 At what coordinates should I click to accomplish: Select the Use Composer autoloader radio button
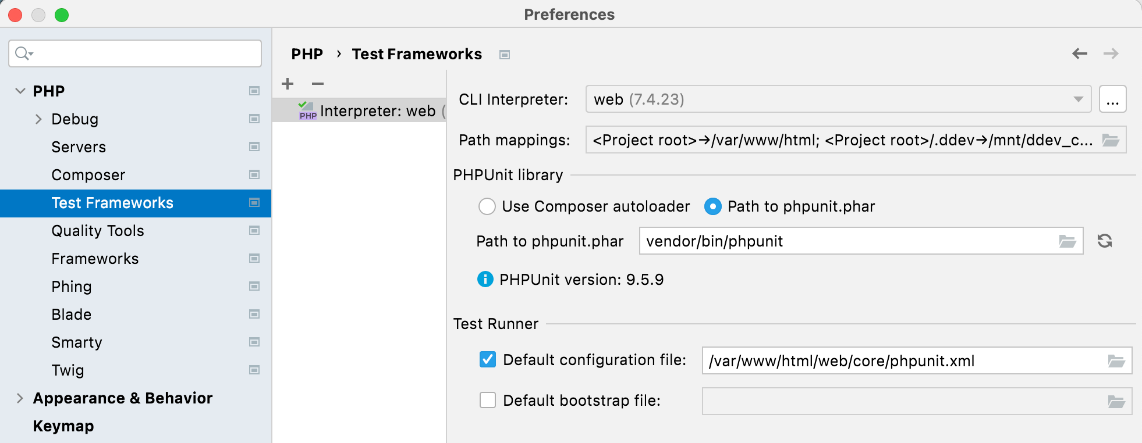487,206
